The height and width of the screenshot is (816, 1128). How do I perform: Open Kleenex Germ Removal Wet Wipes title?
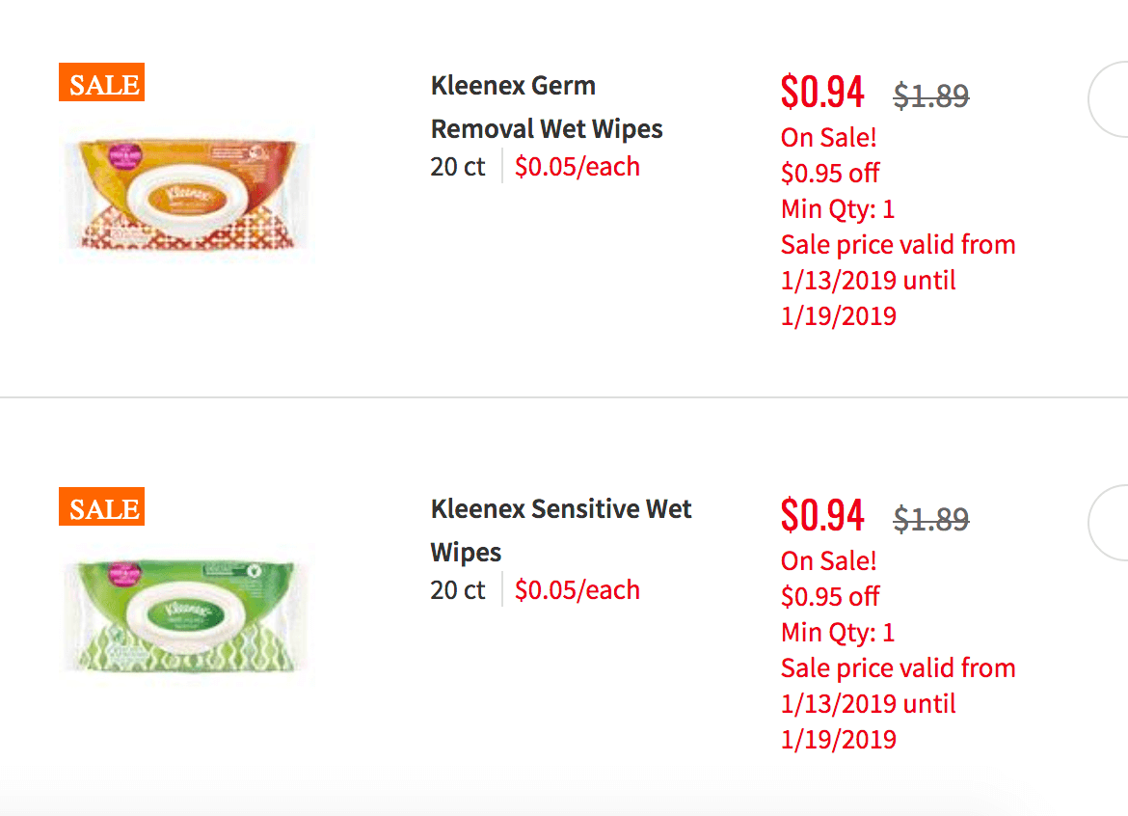pyautogui.click(x=547, y=107)
